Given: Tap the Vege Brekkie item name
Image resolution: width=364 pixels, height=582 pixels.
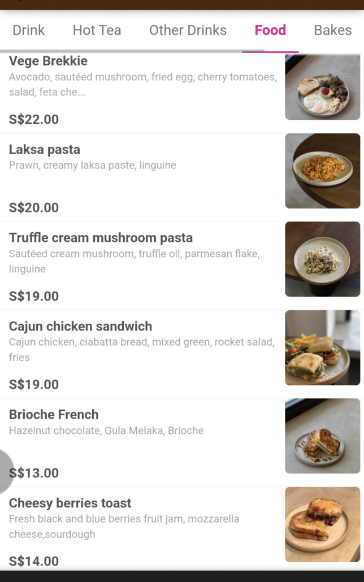Looking at the screenshot, I should (x=48, y=61).
